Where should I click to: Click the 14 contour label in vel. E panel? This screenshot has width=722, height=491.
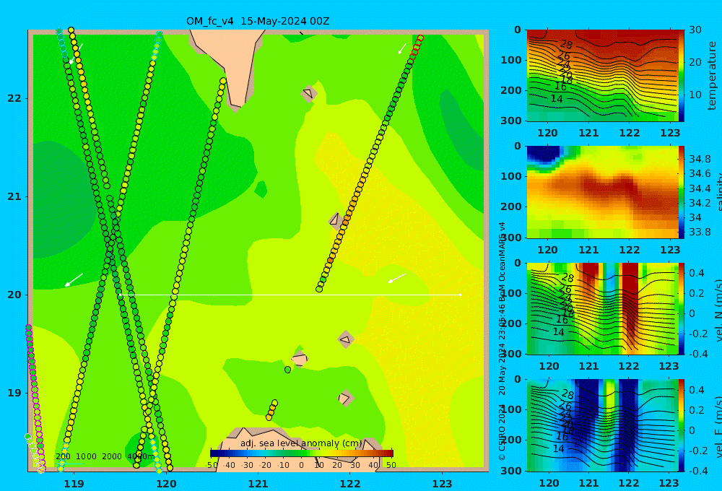(x=558, y=448)
